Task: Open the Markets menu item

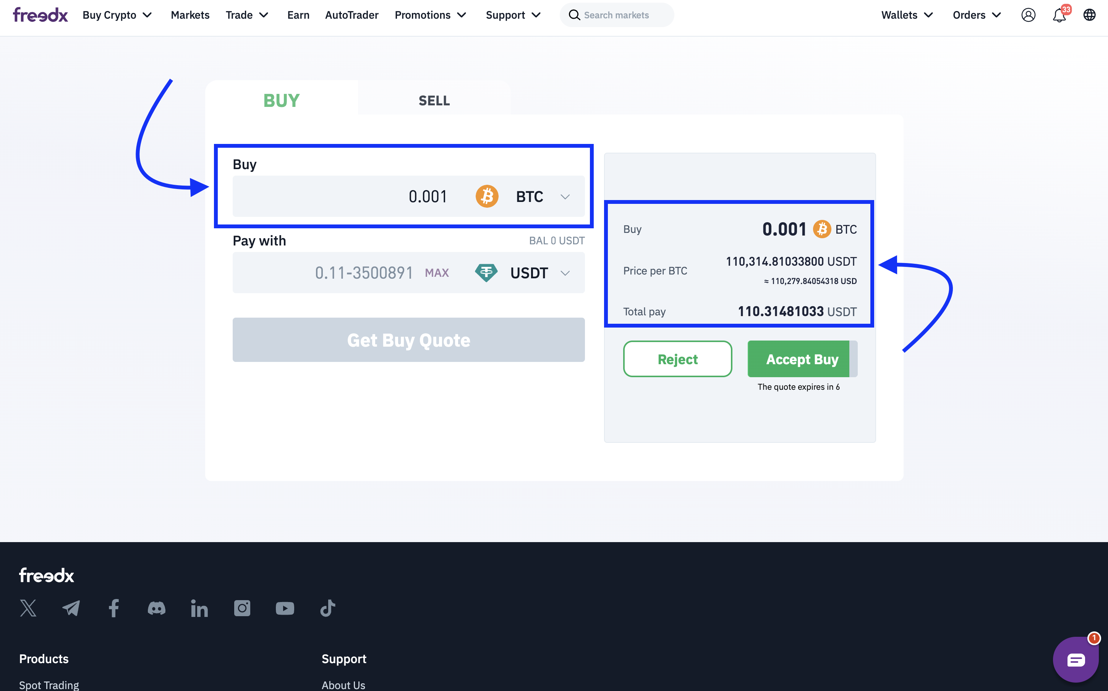Action: [x=190, y=15]
